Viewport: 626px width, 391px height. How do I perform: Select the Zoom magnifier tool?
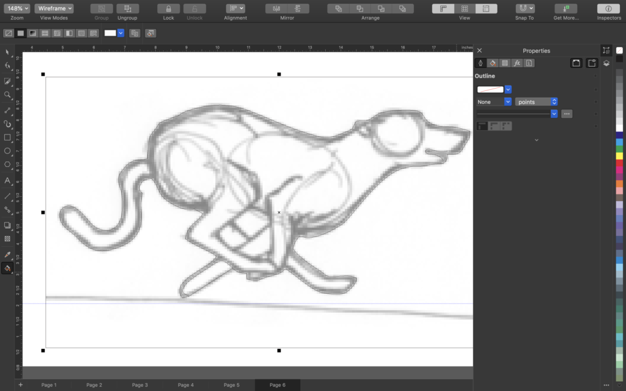click(7, 95)
